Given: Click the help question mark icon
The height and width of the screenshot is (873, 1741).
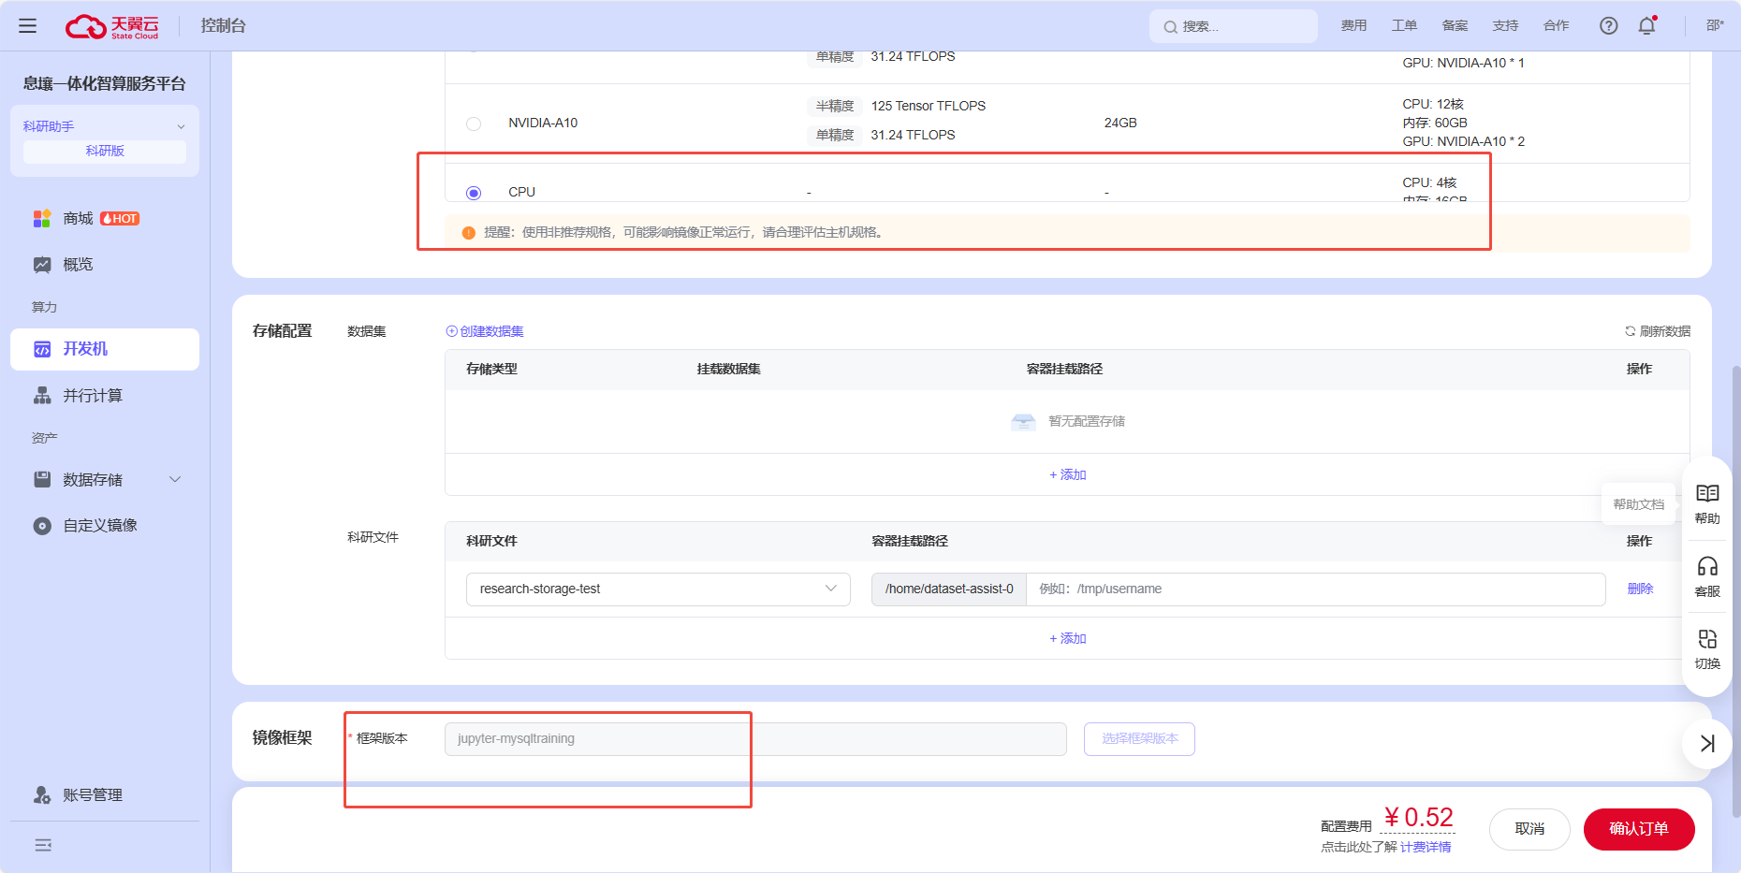Looking at the screenshot, I should tap(1608, 25).
